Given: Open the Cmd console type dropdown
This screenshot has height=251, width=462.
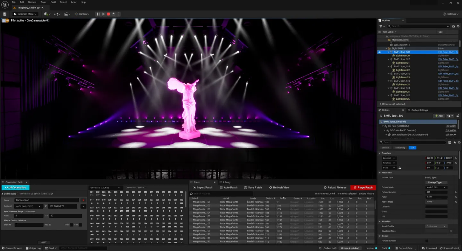Looking at the screenshot, I should tap(51, 248).
